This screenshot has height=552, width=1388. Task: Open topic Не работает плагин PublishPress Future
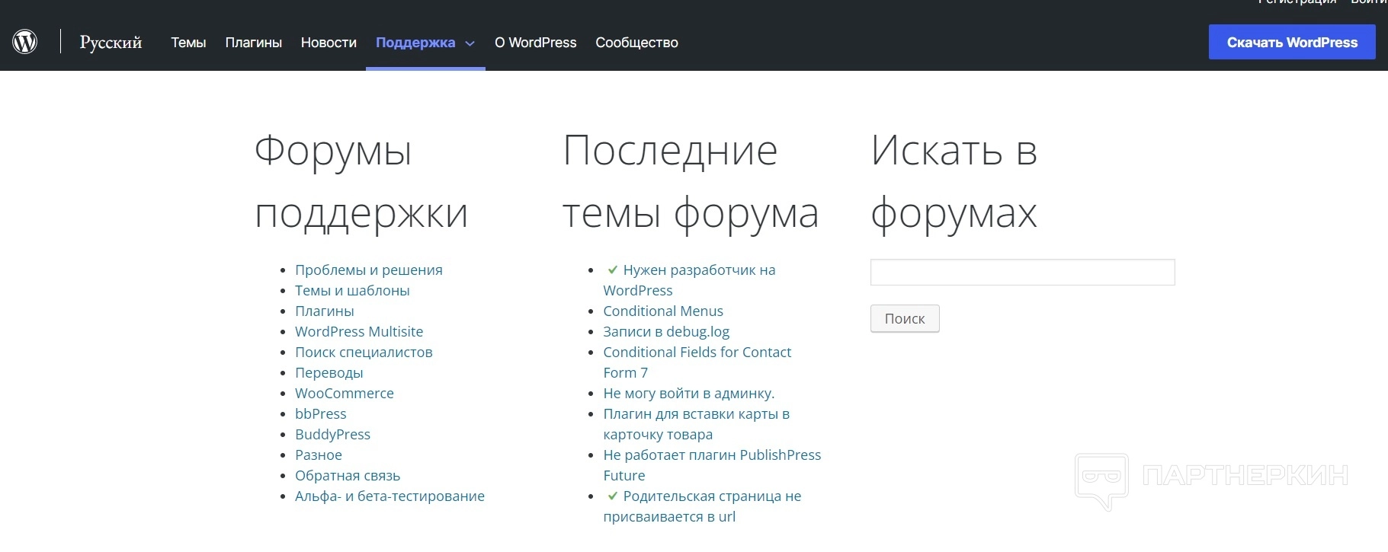pyautogui.click(x=712, y=464)
